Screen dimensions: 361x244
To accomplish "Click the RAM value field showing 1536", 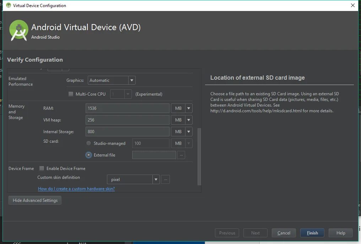I will pyautogui.click(x=128, y=108).
